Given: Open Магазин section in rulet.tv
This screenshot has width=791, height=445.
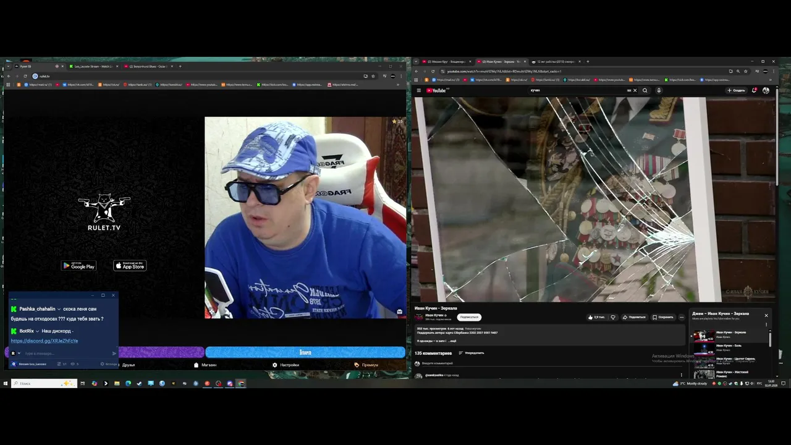Looking at the screenshot, I should [205, 365].
